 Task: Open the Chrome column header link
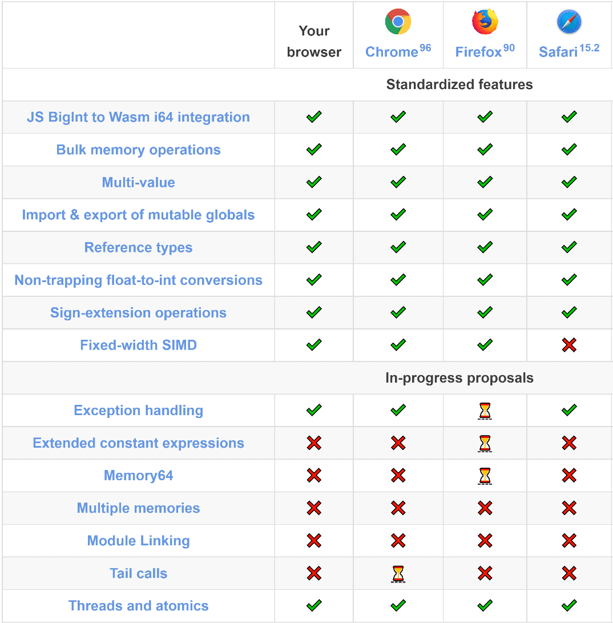pyautogui.click(x=392, y=52)
